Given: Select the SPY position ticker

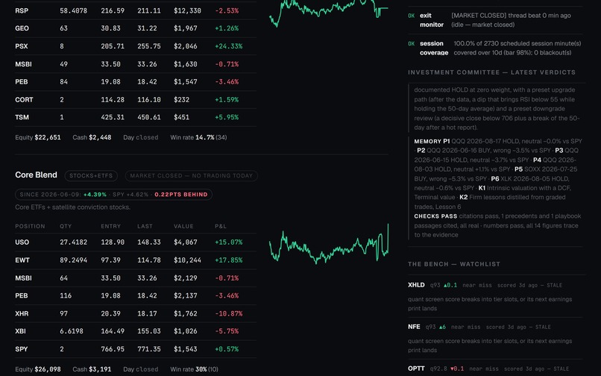Looking at the screenshot, I should point(22,349).
